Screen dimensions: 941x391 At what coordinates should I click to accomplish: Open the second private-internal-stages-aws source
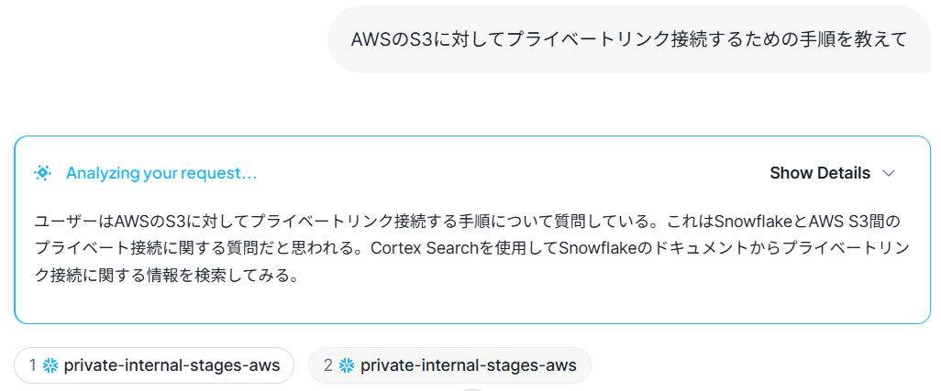point(468,365)
